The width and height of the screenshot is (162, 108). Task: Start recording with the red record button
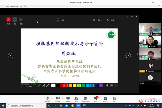(x=9, y=20)
